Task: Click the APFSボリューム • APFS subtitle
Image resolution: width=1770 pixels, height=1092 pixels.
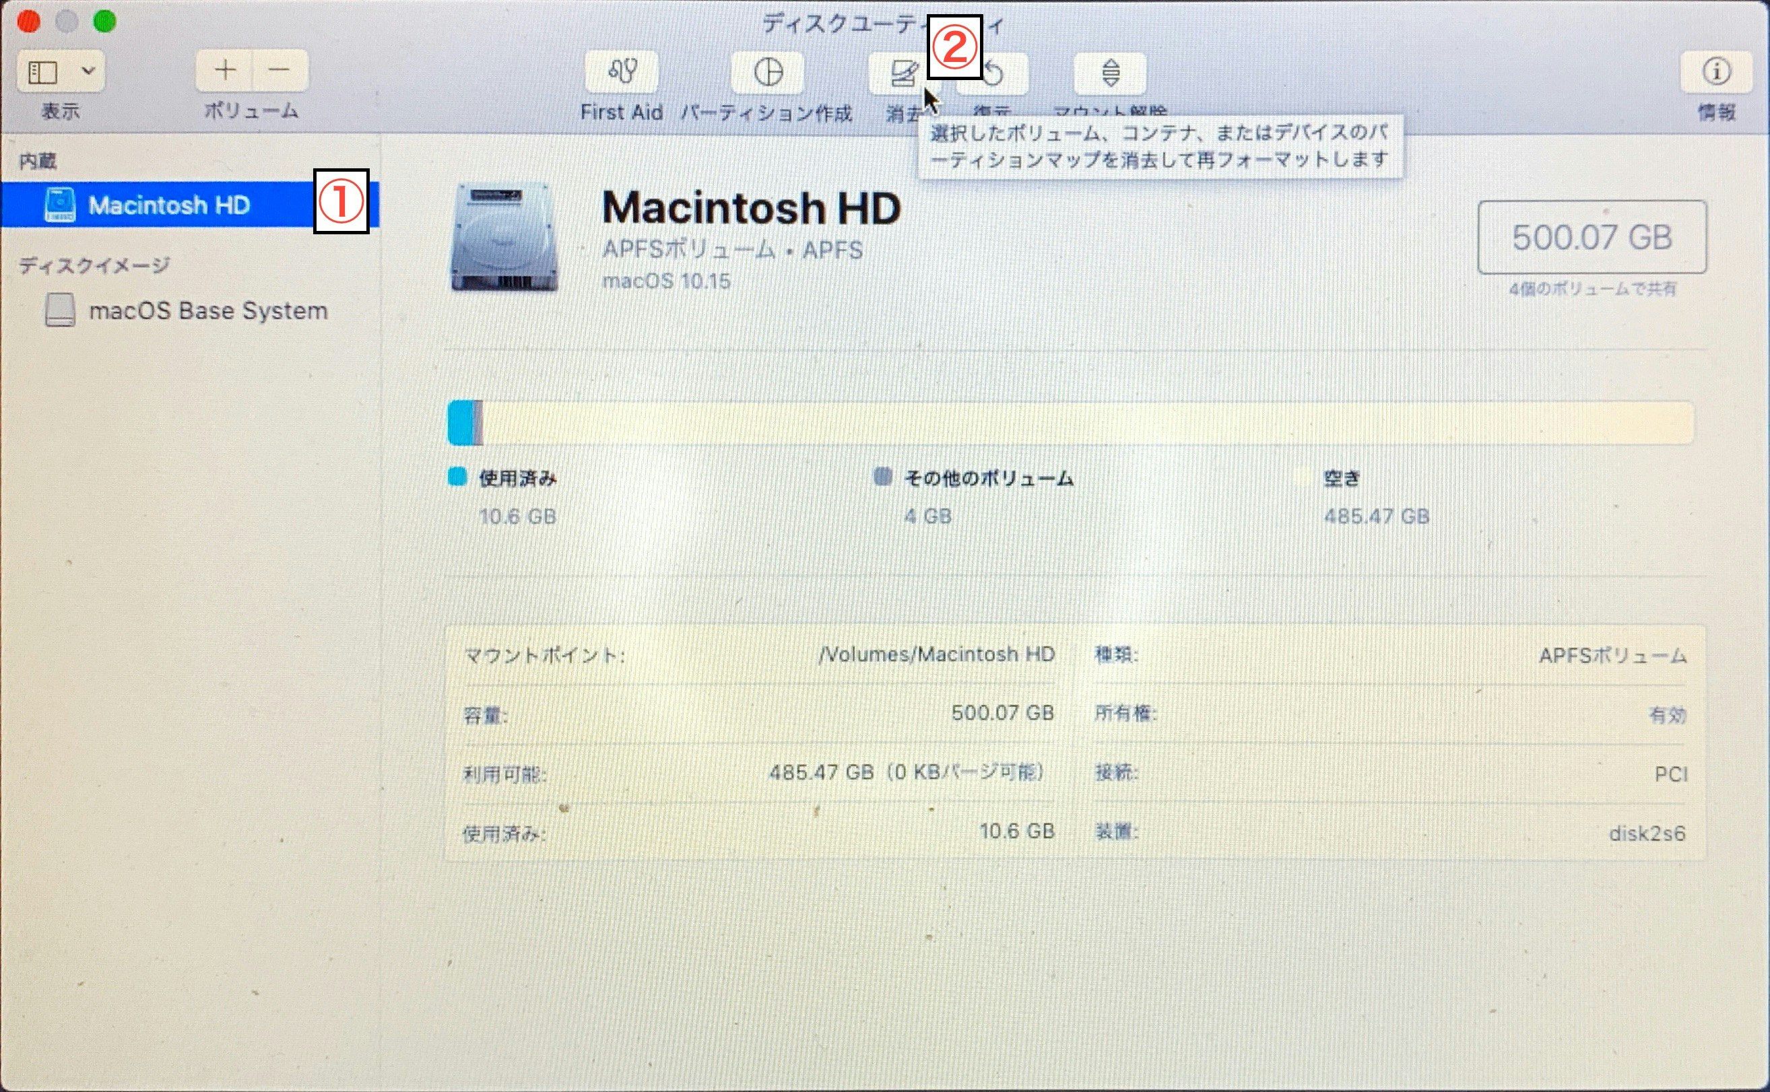Action: click(733, 250)
